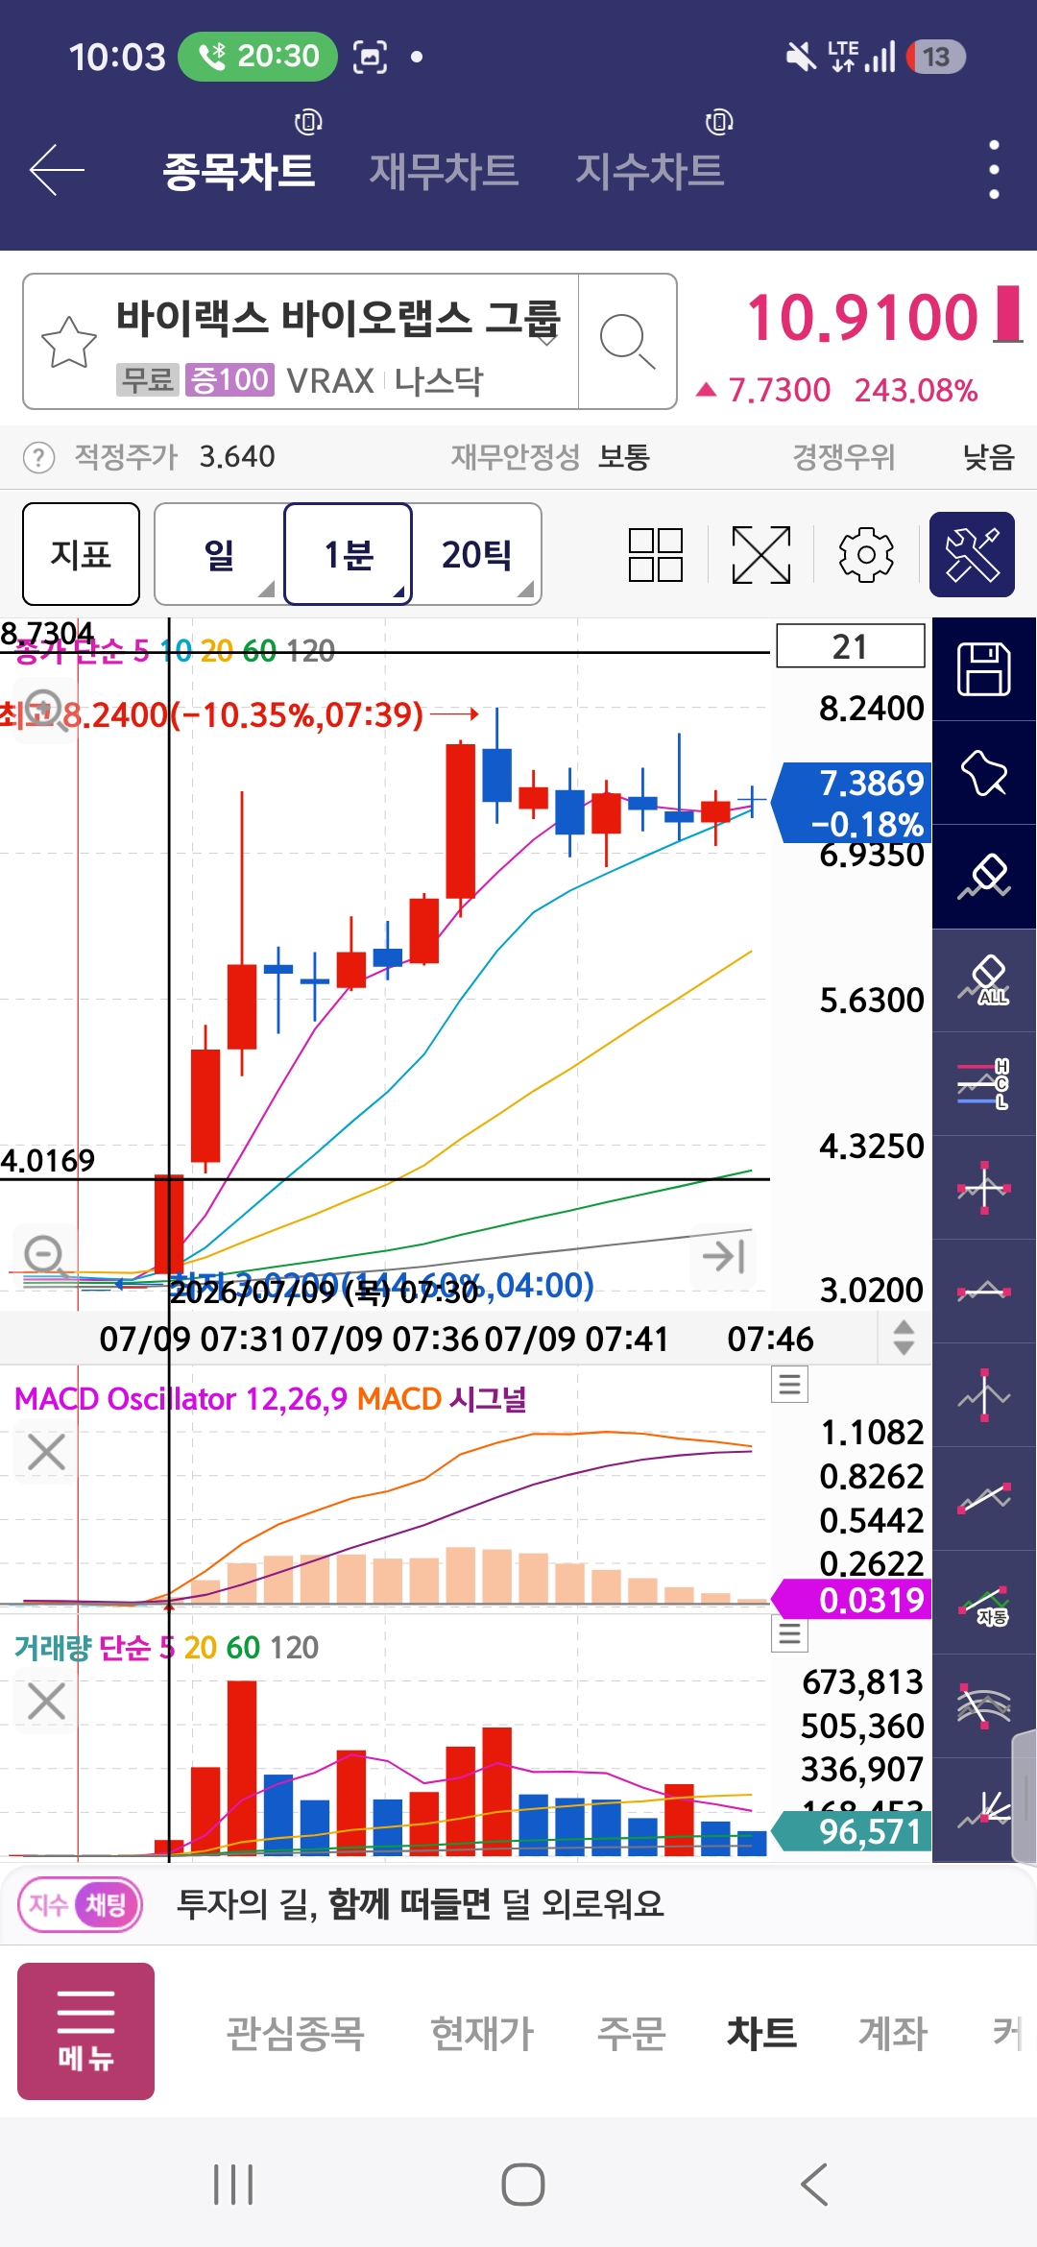Toggle the 지수 채팅 switch
This screenshot has height=2247, width=1037.
pos(81,1904)
